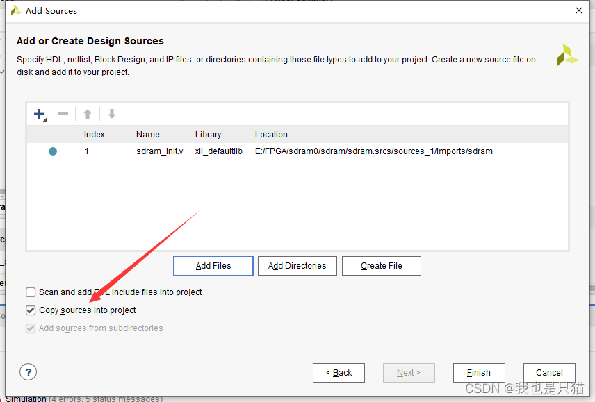
Task: Click the Index column header
Action: click(x=105, y=135)
